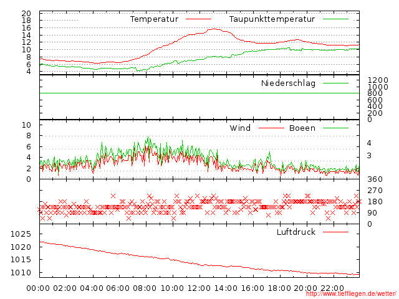Click the Boeen legend label
399x299 pixels.
(x=302, y=128)
